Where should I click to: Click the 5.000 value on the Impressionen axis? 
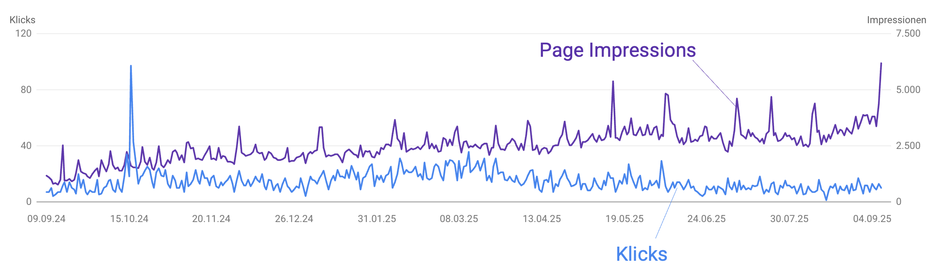click(x=908, y=90)
